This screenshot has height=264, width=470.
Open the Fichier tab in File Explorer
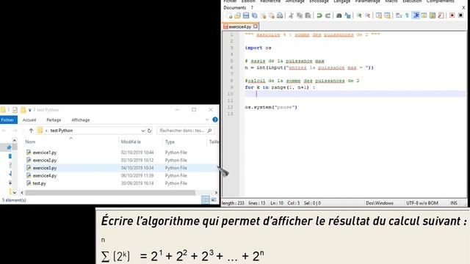point(8,120)
